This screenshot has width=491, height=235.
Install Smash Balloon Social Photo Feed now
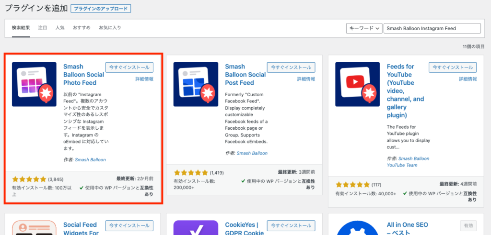[129, 67]
